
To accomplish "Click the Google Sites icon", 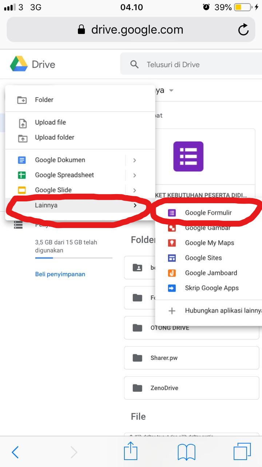I will [x=172, y=258].
